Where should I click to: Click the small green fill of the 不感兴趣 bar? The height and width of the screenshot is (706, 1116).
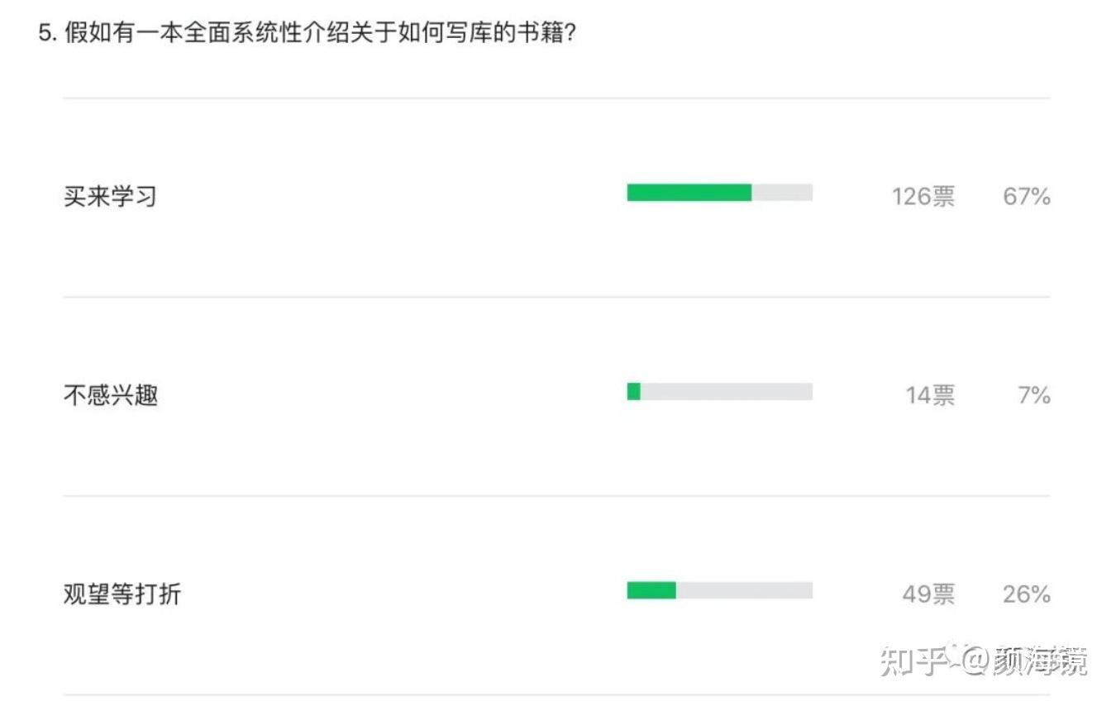pyautogui.click(x=634, y=392)
